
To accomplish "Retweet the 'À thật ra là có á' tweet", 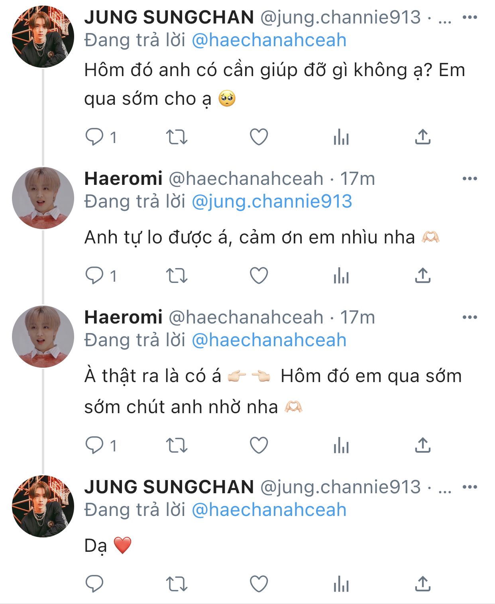I will tap(177, 445).
